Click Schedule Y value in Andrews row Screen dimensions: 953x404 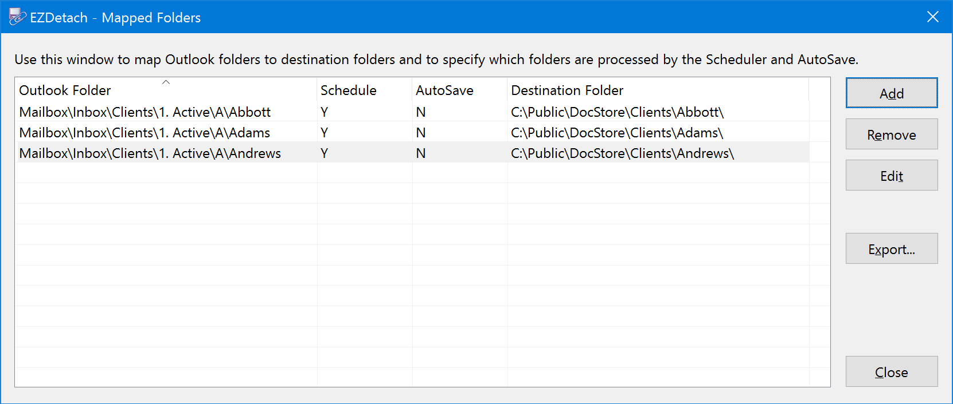325,153
